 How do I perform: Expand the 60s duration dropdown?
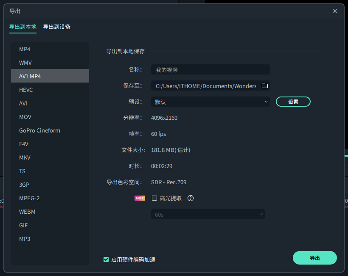(x=208, y=215)
